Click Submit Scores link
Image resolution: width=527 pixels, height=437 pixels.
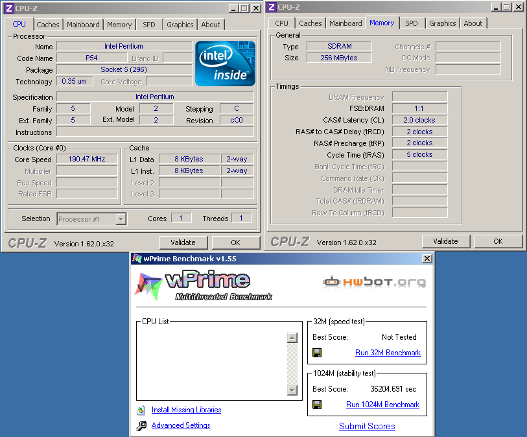[x=367, y=426]
